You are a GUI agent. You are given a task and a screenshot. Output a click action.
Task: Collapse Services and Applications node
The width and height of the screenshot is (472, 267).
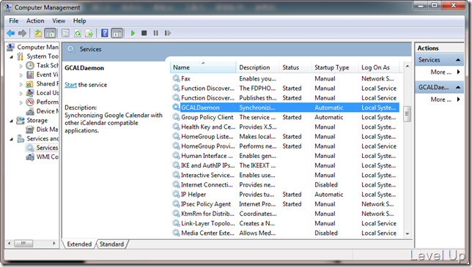click(12, 139)
